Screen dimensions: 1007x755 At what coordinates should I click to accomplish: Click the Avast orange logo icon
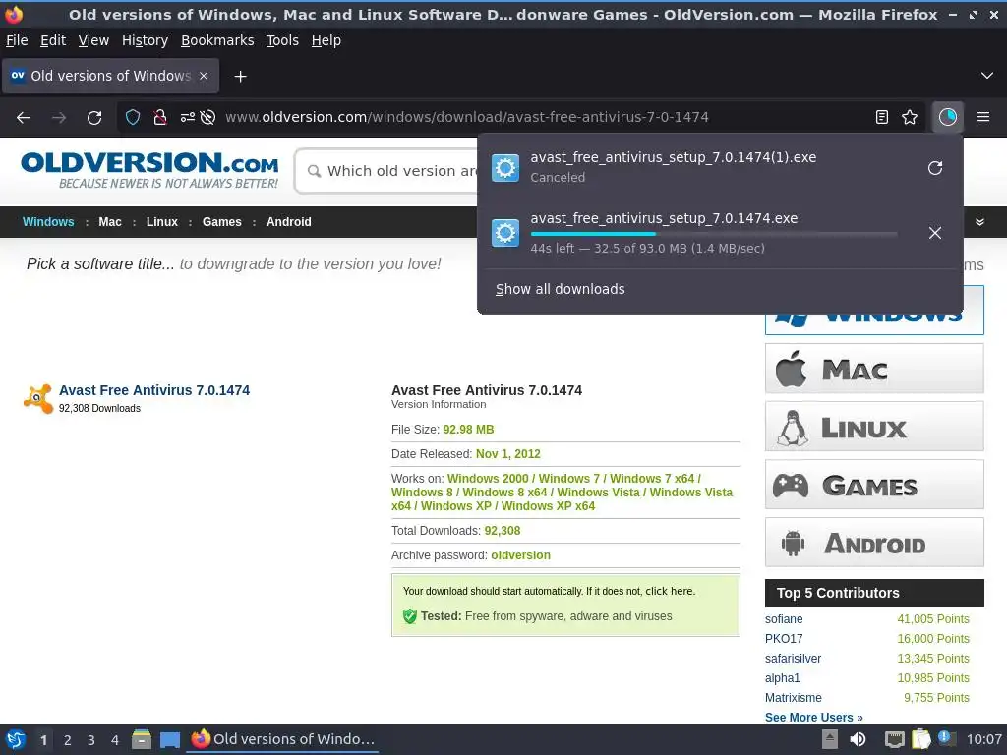(38, 399)
